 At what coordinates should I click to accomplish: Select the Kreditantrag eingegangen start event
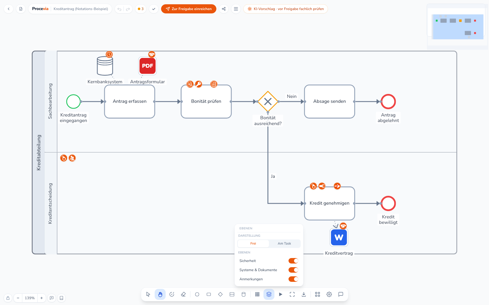[73, 102]
